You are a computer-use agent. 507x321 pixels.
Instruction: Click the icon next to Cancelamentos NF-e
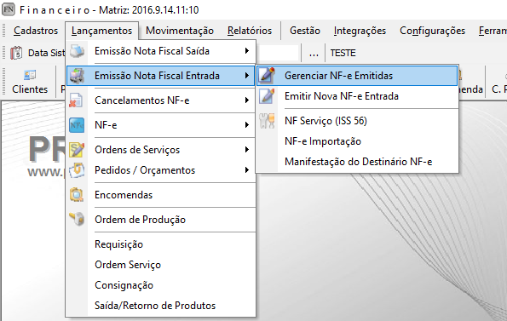pyautogui.click(x=77, y=100)
